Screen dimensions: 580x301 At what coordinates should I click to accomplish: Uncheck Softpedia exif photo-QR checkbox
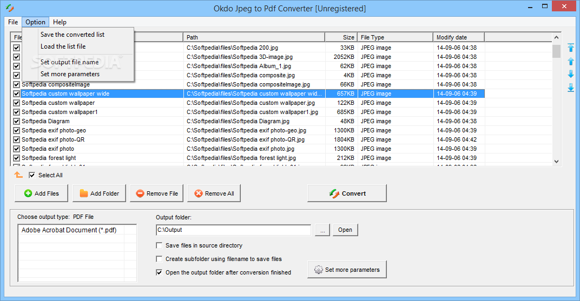click(16, 139)
